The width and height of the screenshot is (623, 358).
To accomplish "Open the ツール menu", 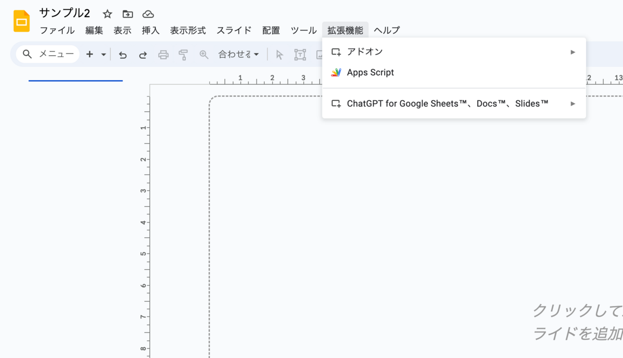I will coord(304,30).
